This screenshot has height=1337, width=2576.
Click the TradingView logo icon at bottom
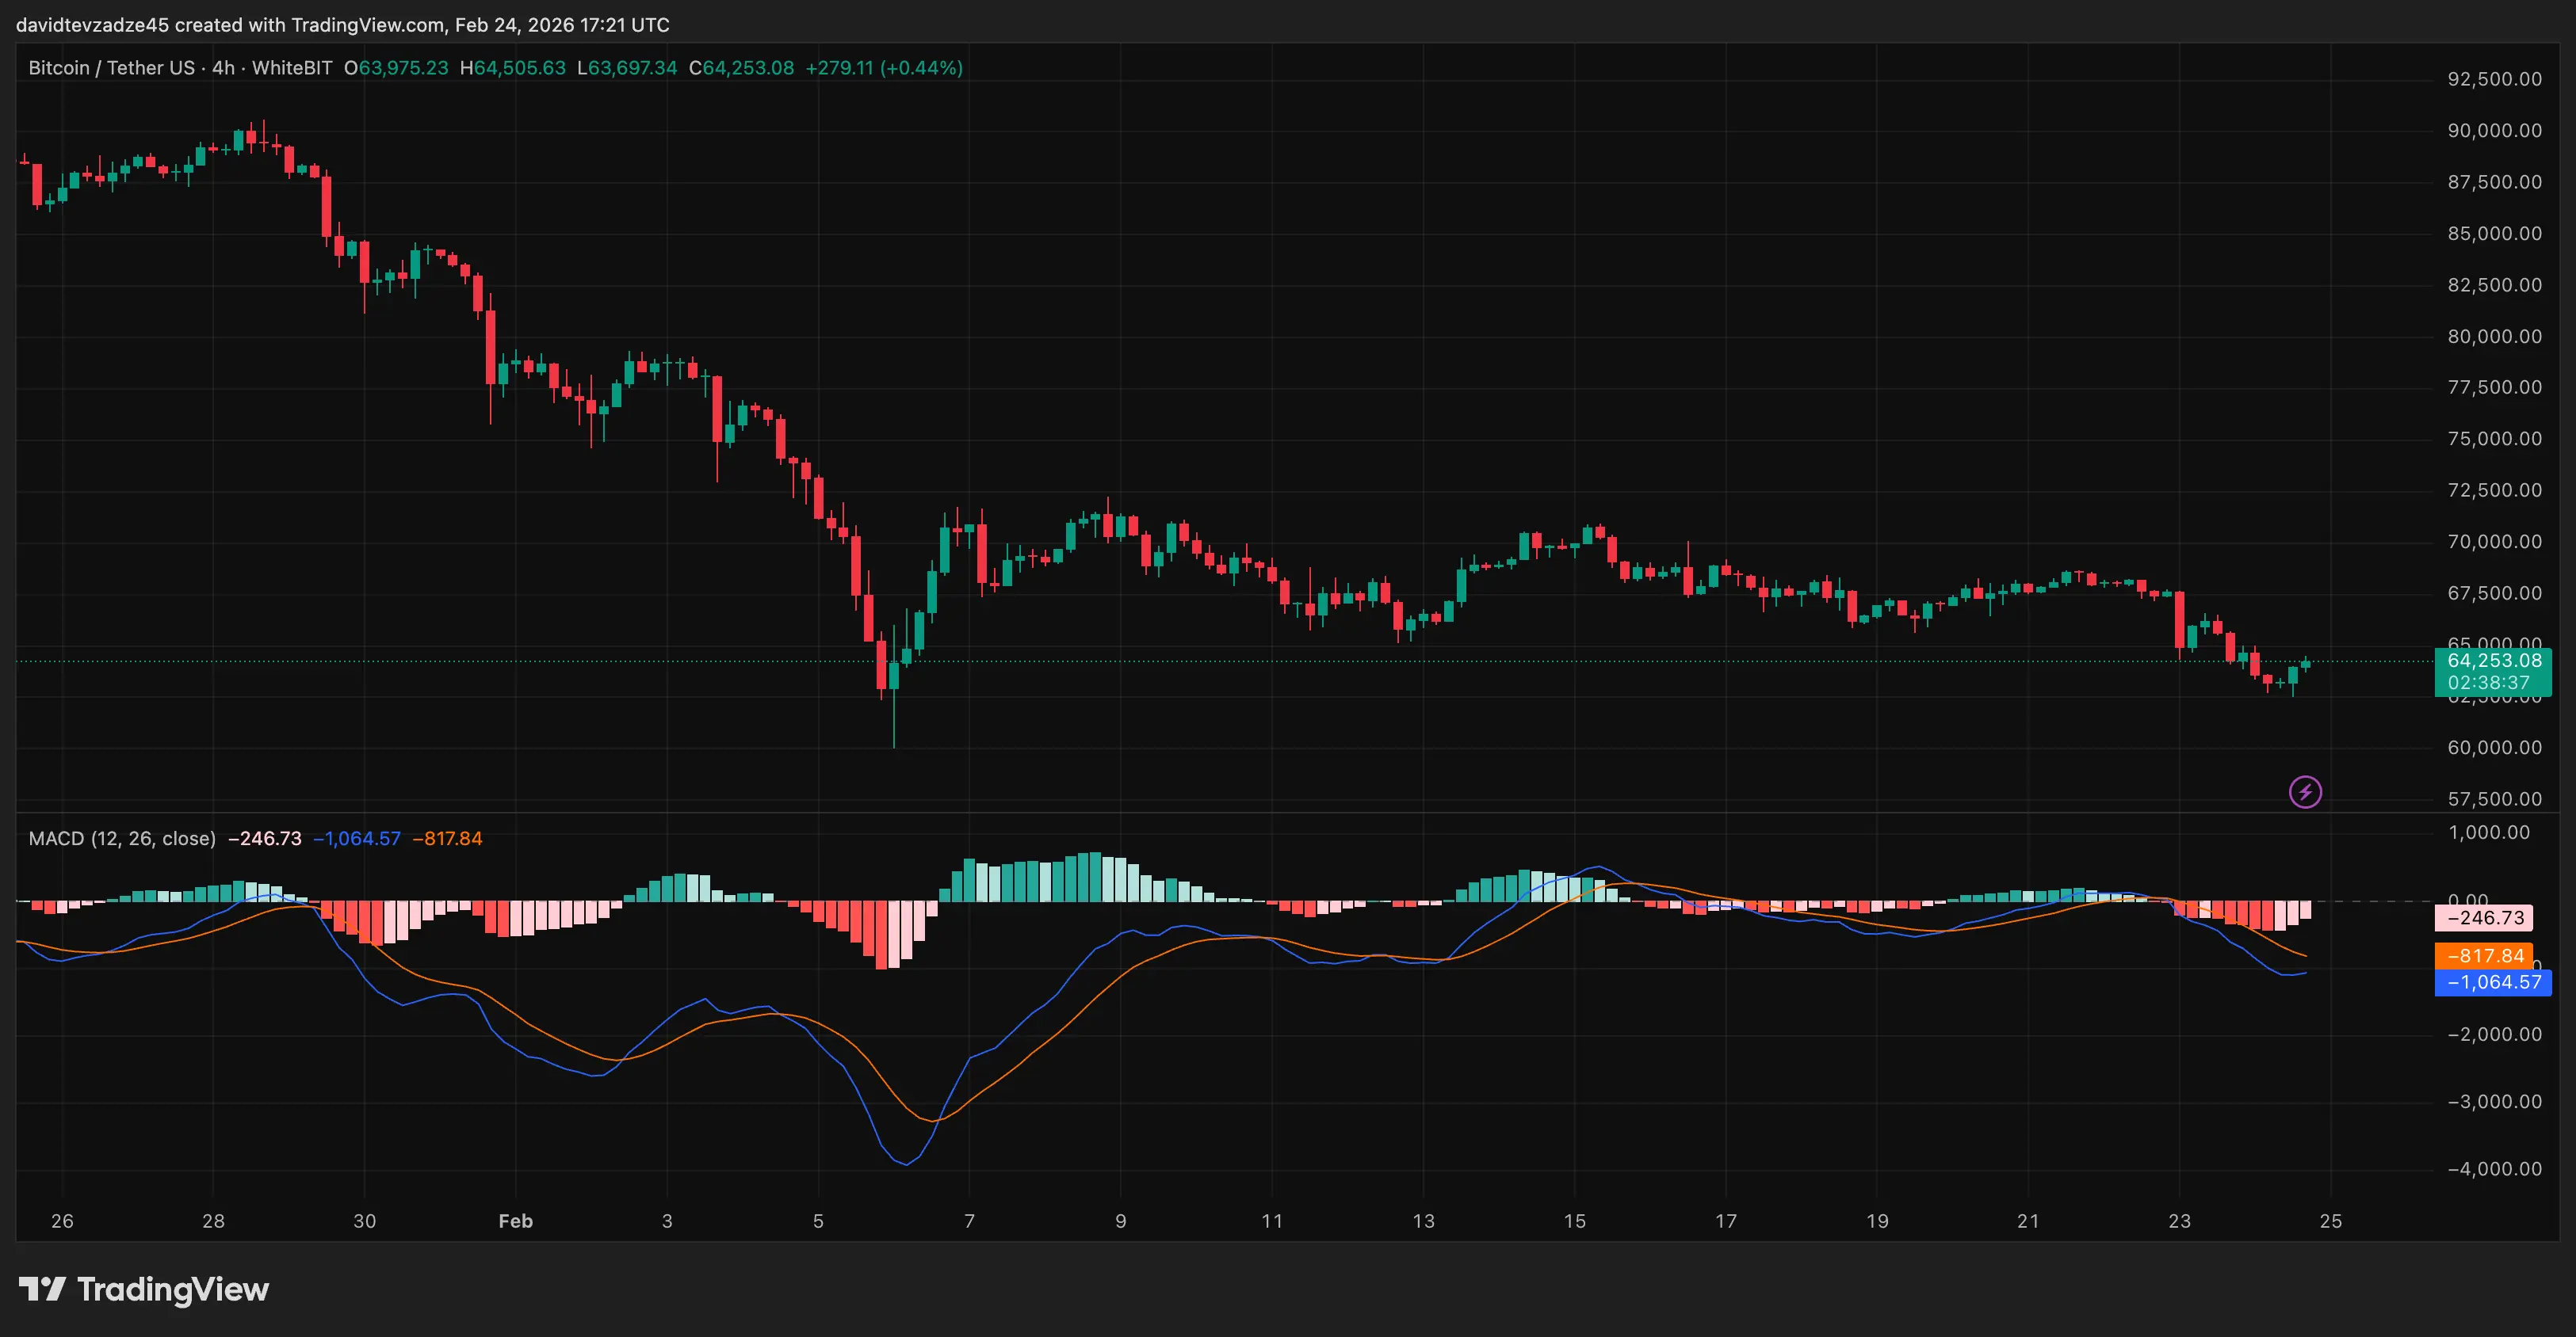pyautogui.click(x=42, y=1289)
